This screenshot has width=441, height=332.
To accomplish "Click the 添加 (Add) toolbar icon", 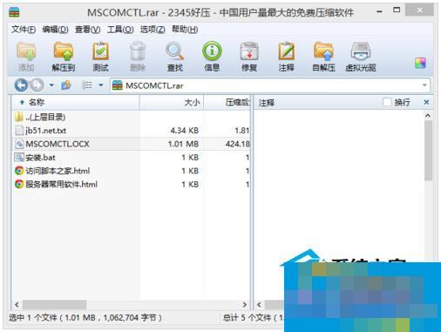I will [26, 57].
